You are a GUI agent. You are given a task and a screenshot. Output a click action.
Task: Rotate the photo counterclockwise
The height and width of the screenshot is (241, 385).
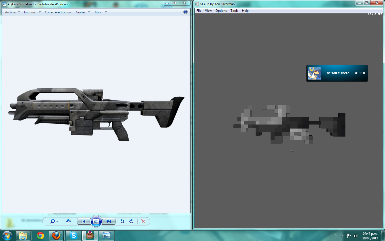[x=122, y=221]
